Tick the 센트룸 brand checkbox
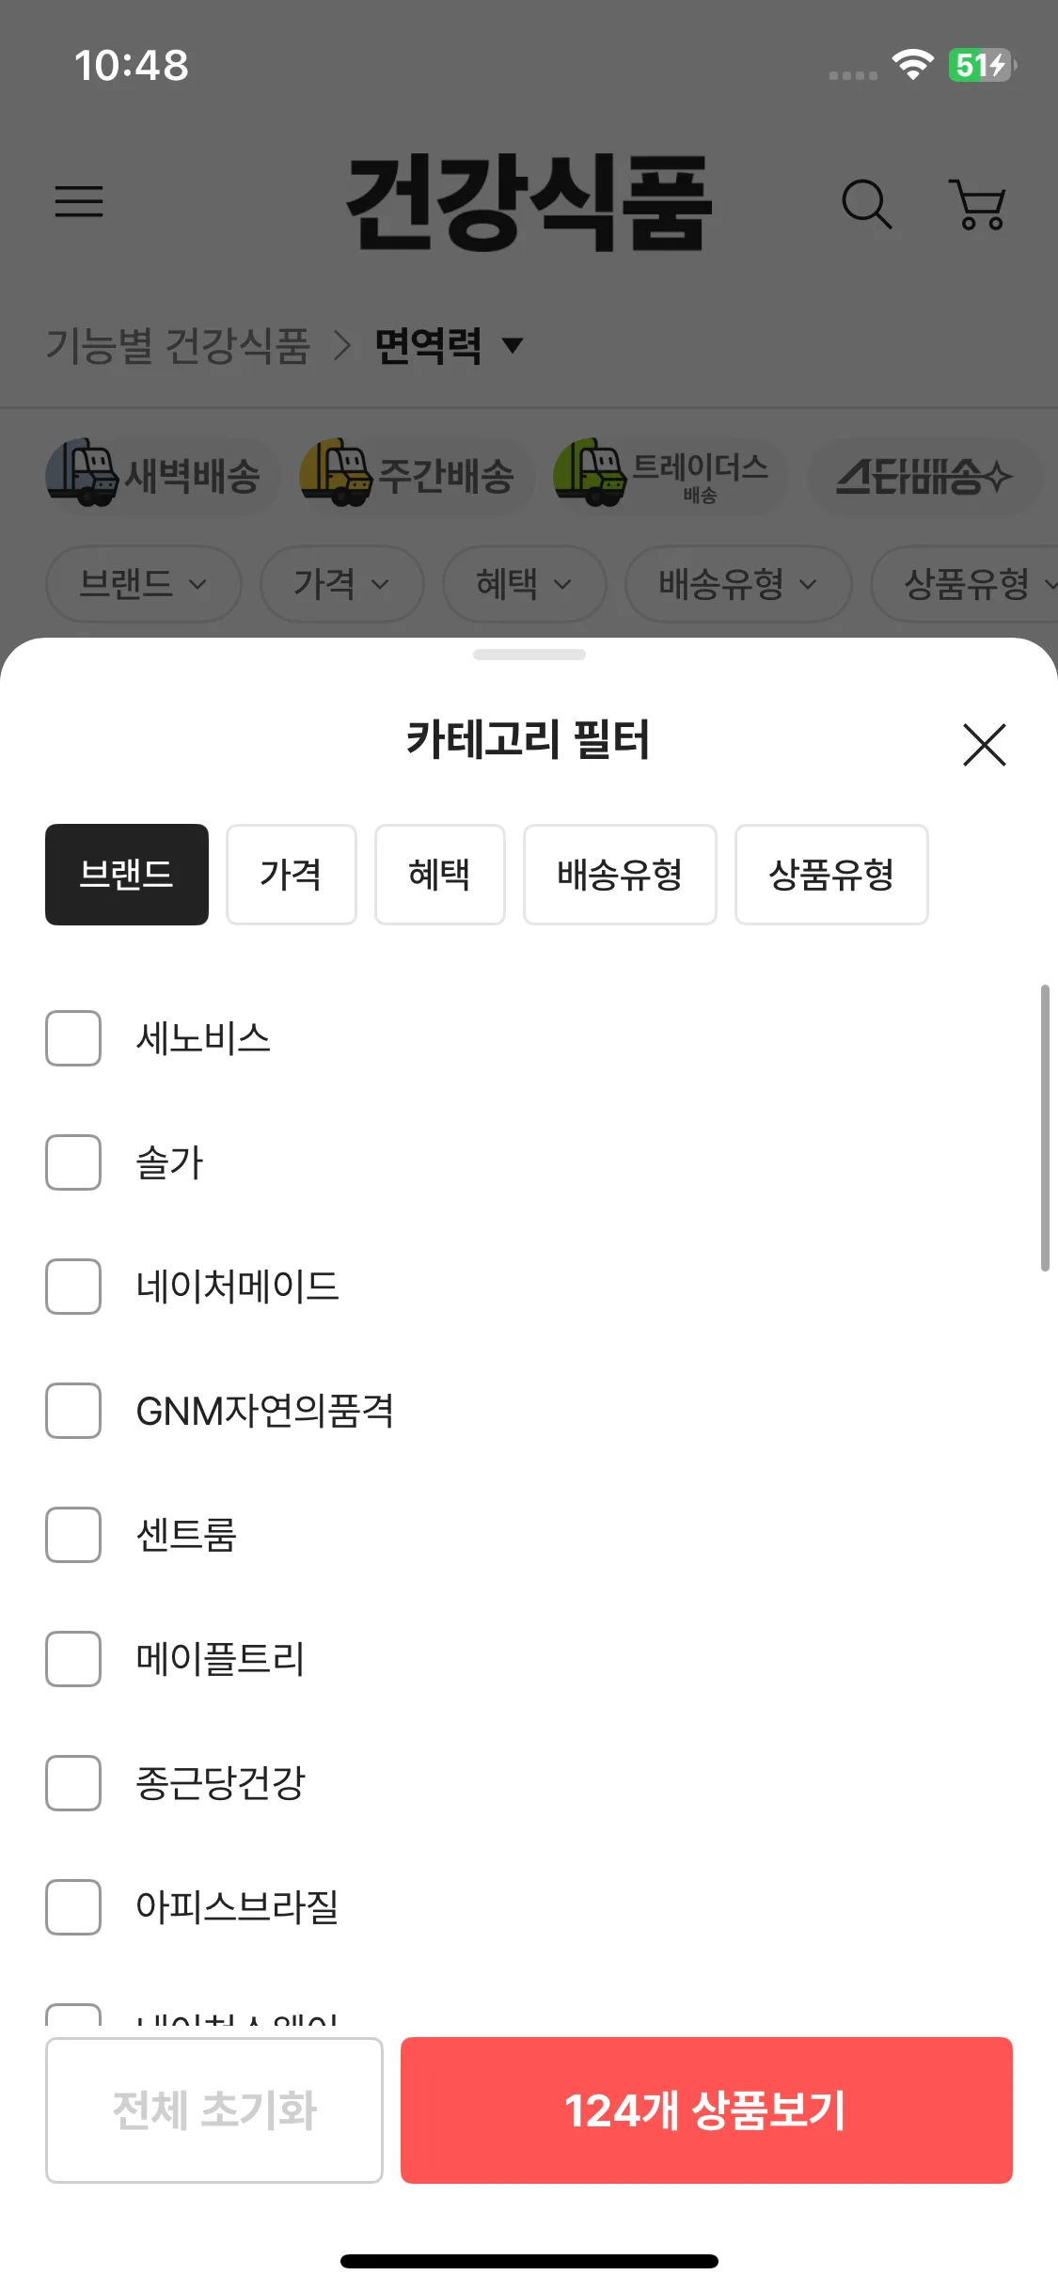The width and height of the screenshot is (1058, 2291). coord(73,1535)
